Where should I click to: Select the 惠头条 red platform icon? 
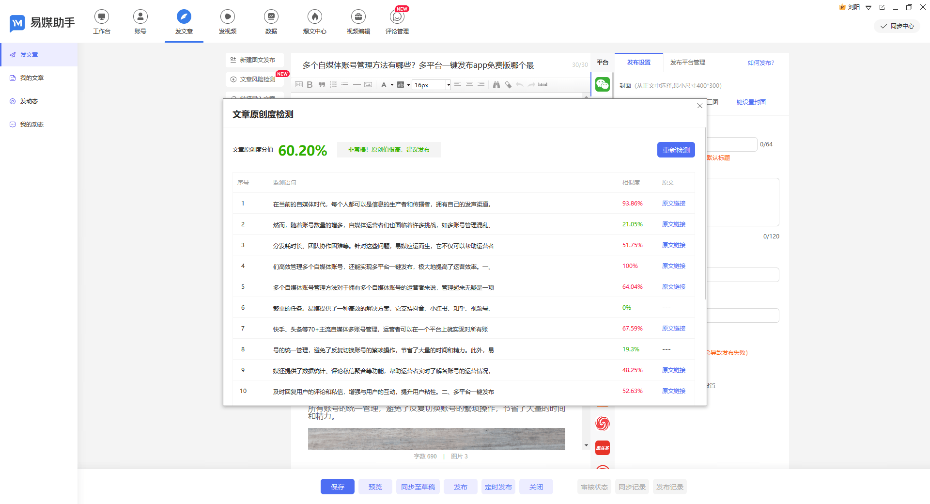(603, 448)
